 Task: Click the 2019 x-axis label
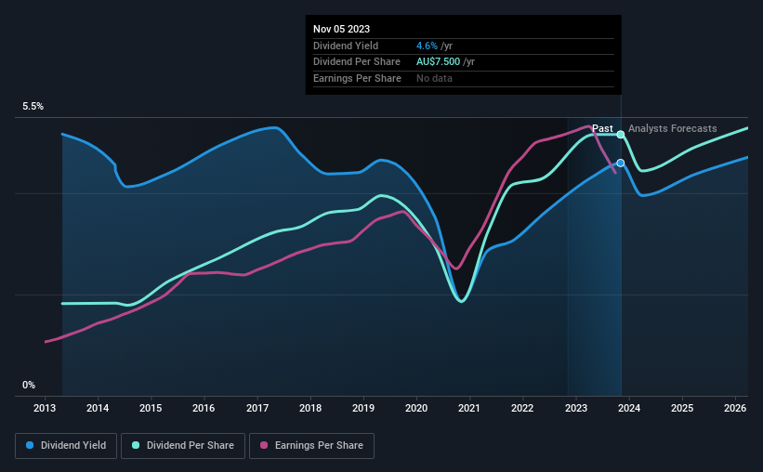click(363, 408)
